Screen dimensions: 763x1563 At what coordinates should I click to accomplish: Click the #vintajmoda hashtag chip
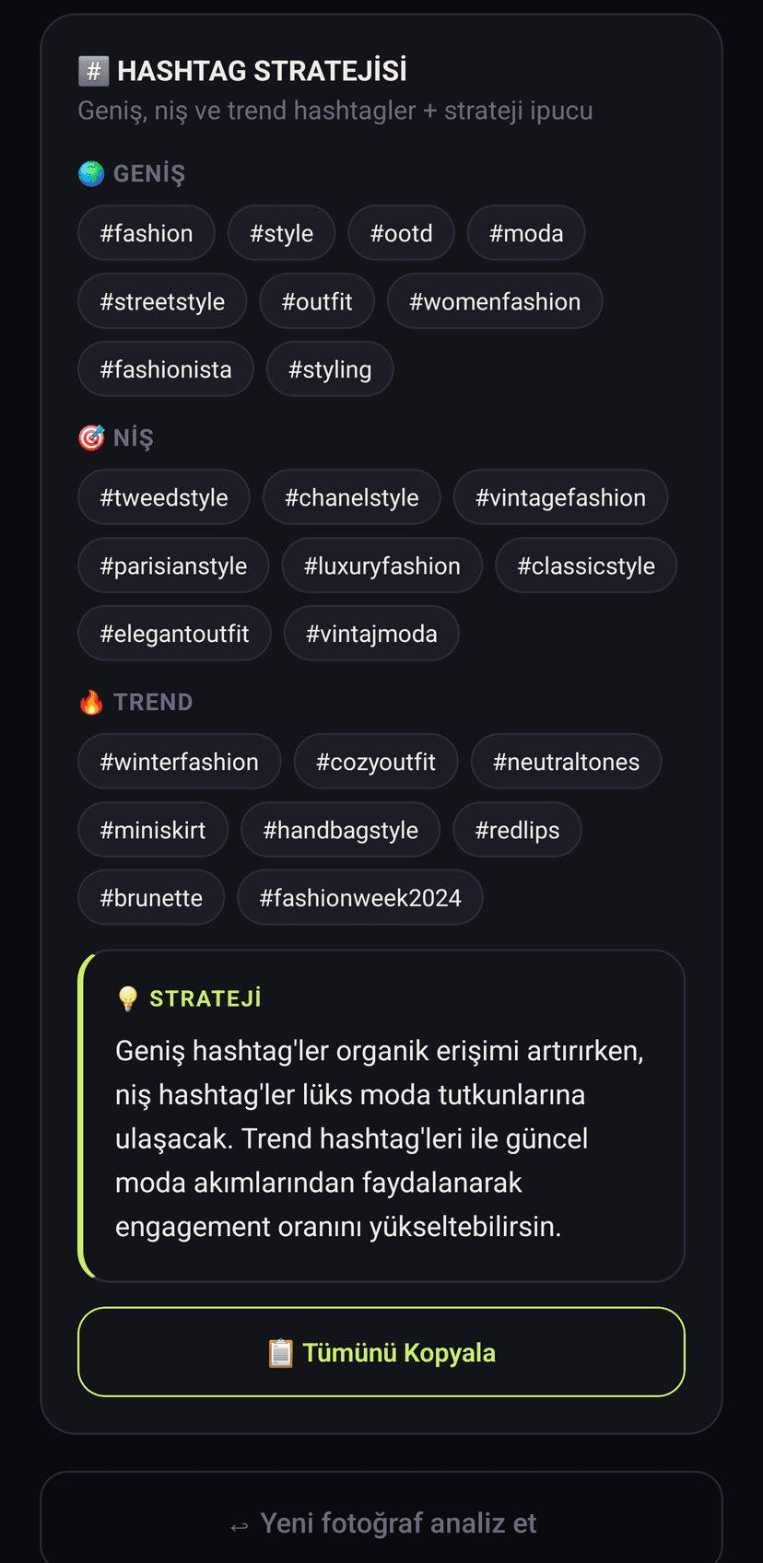pyautogui.click(x=371, y=633)
